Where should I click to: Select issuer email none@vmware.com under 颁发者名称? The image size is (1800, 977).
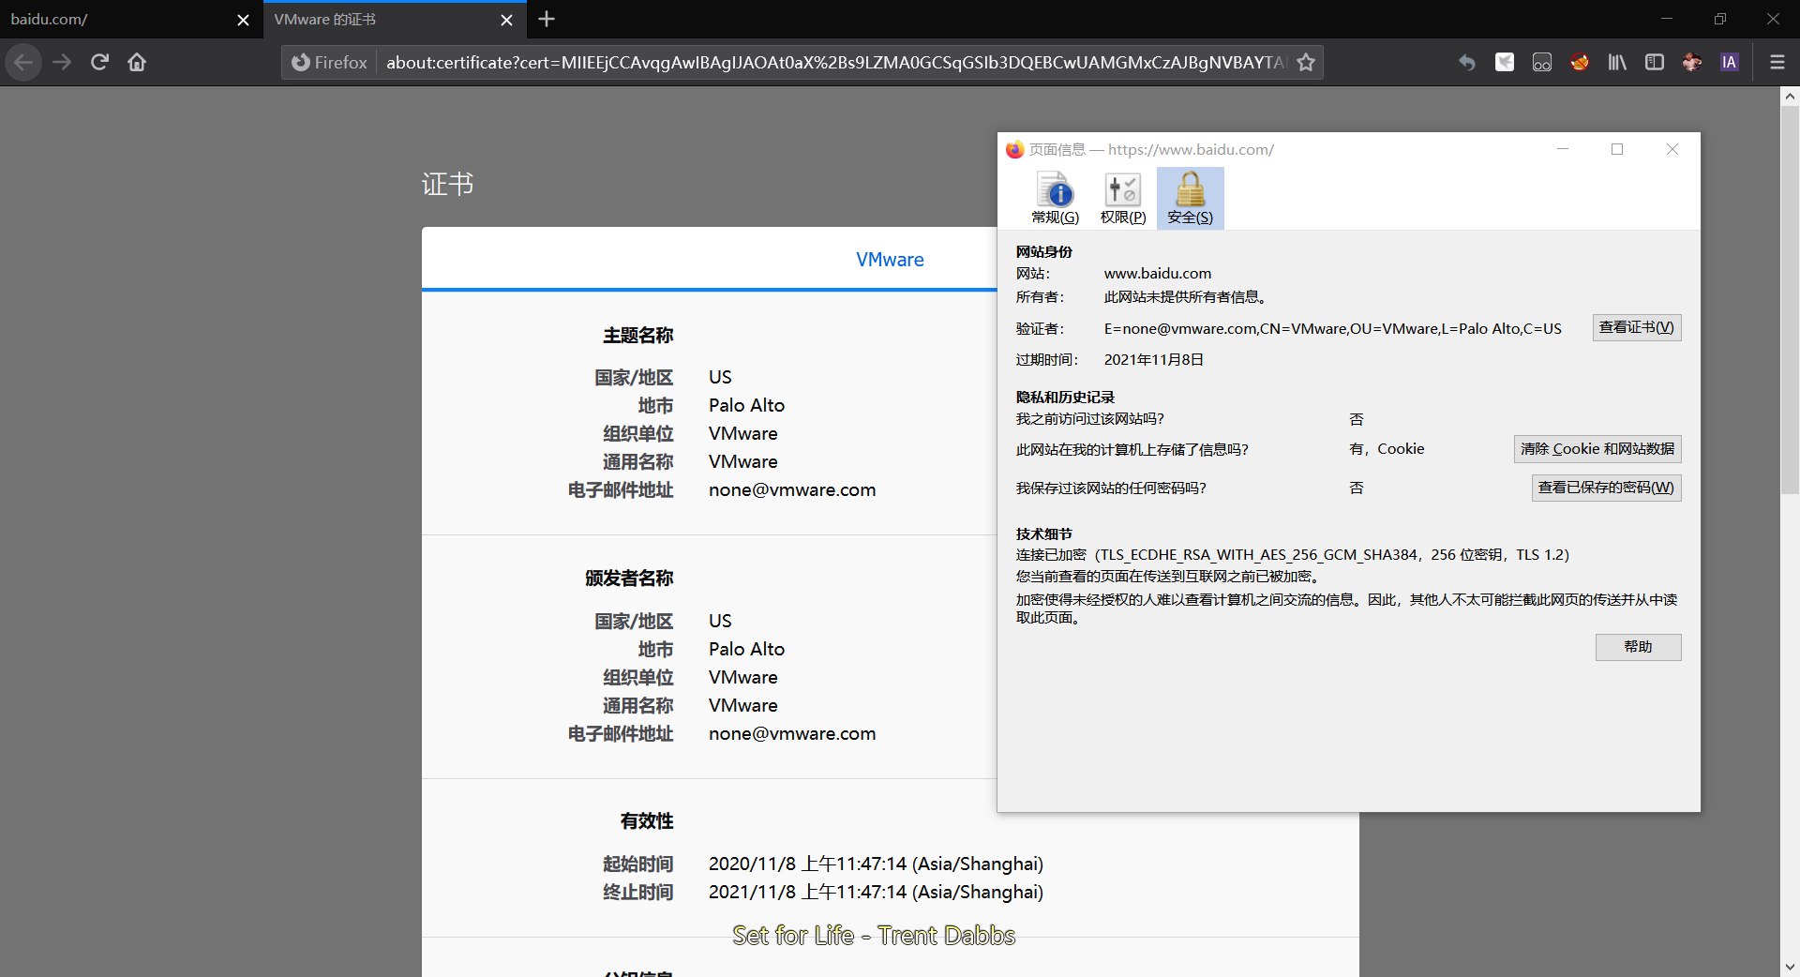click(792, 733)
